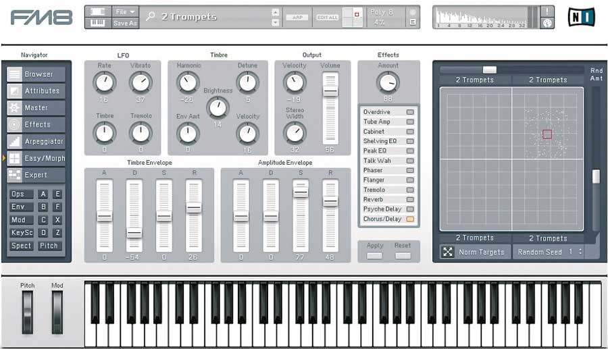
Task: Click the EDIT ALL button
Action: (328, 18)
